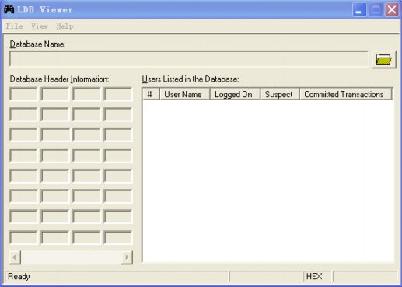The width and height of the screenshot is (402, 287).
Task: Click the HEX status bar indicator
Action: click(x=317, y=276)
